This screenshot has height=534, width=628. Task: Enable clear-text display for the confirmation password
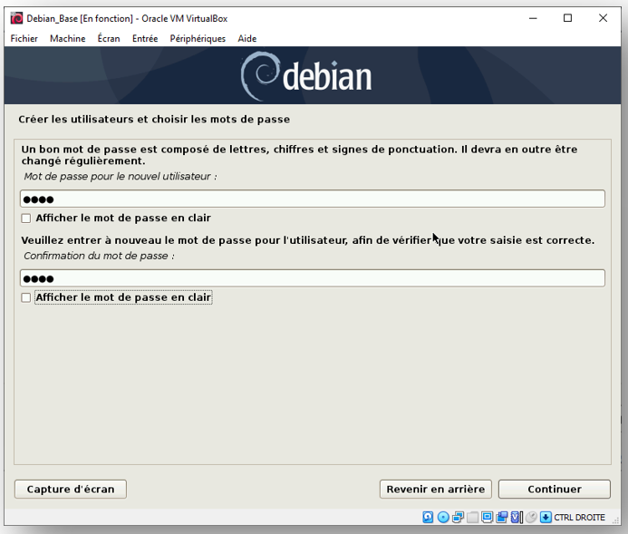(x=26, y=297)
